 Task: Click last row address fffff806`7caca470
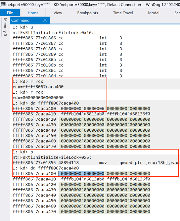(34, 211)
